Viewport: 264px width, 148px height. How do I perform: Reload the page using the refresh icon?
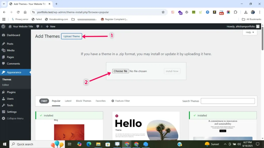(18, 12)
